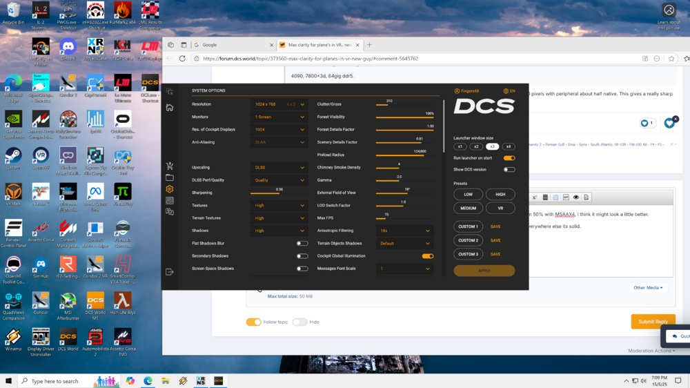This screenshot has width=690, height=388.
Task: Toggle the Hide switch on the forum reply
Action: [299, 322]
